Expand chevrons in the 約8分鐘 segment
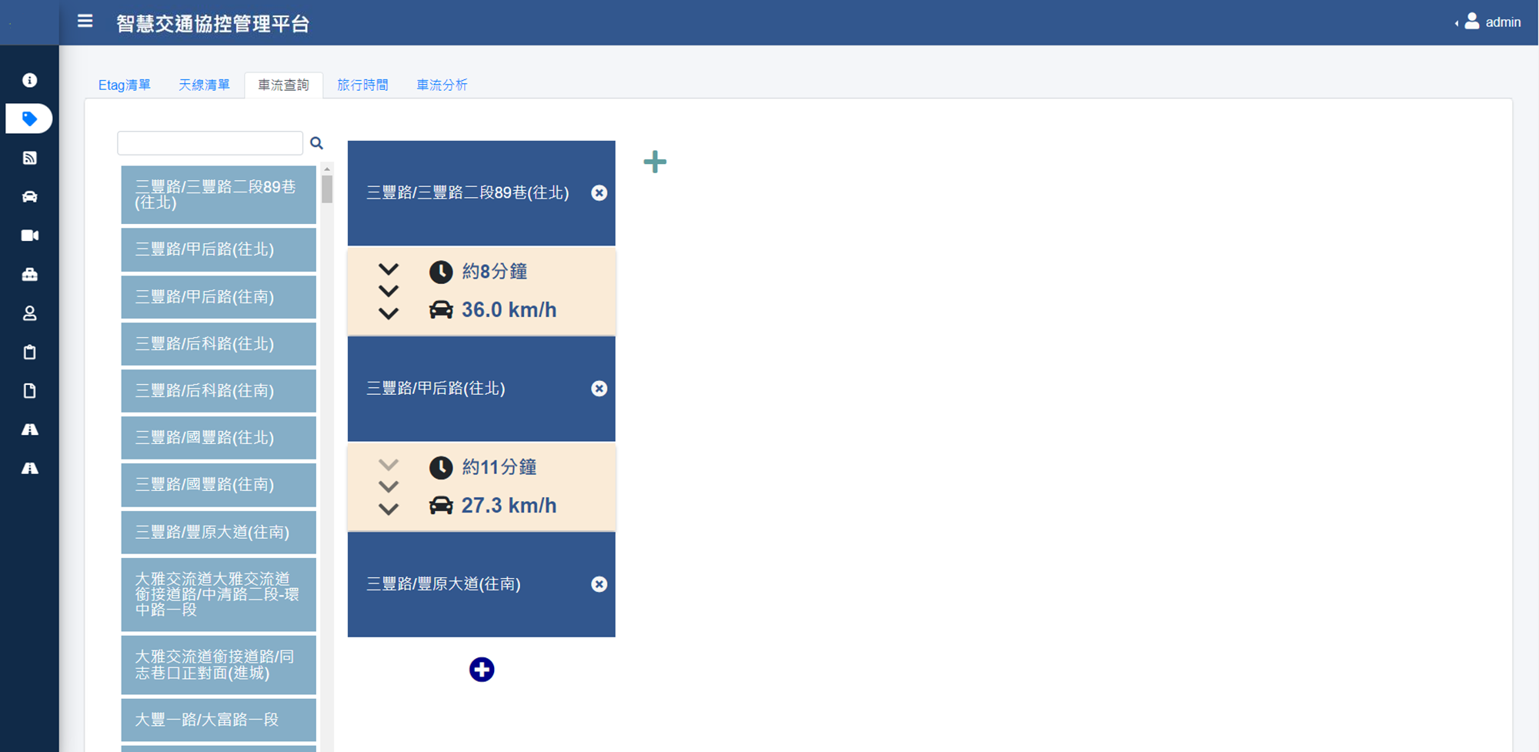1539x752 pixels. [389, 291]
